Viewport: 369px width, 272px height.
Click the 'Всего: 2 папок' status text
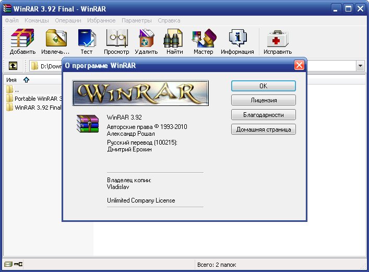[217, 265]
